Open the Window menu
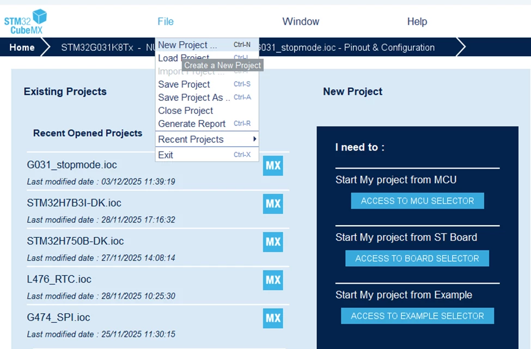This screenshot has width=531, height=349. pos(301,21)
